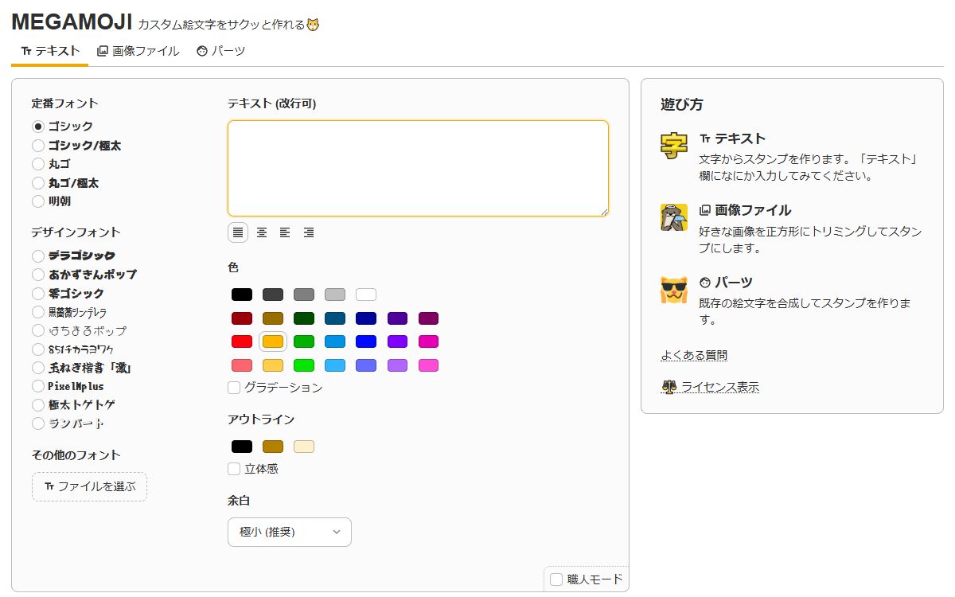Set text alignment to center
This screenshot has height=597, width=955.
click(261, 232)
